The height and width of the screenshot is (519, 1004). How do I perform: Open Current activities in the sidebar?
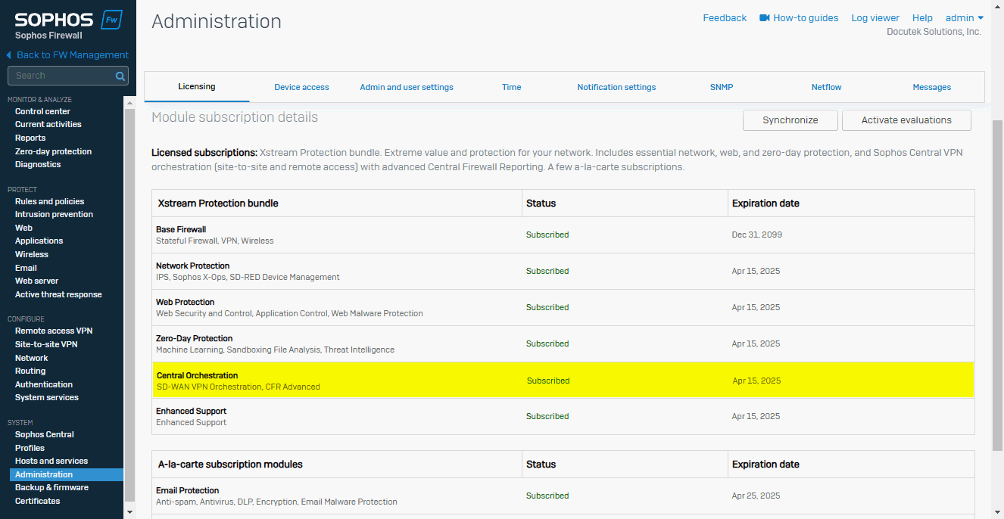[48, 124]
